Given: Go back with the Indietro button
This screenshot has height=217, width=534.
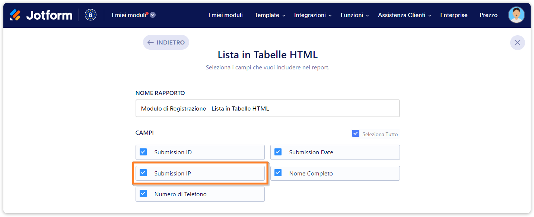Looking at the screenshot, I should 166,43.
